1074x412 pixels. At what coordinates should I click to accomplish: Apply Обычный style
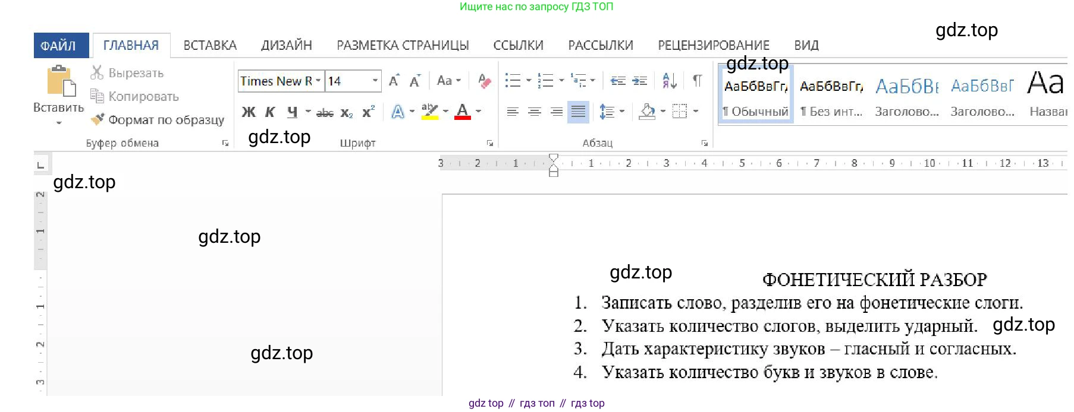tap(756, 95)
